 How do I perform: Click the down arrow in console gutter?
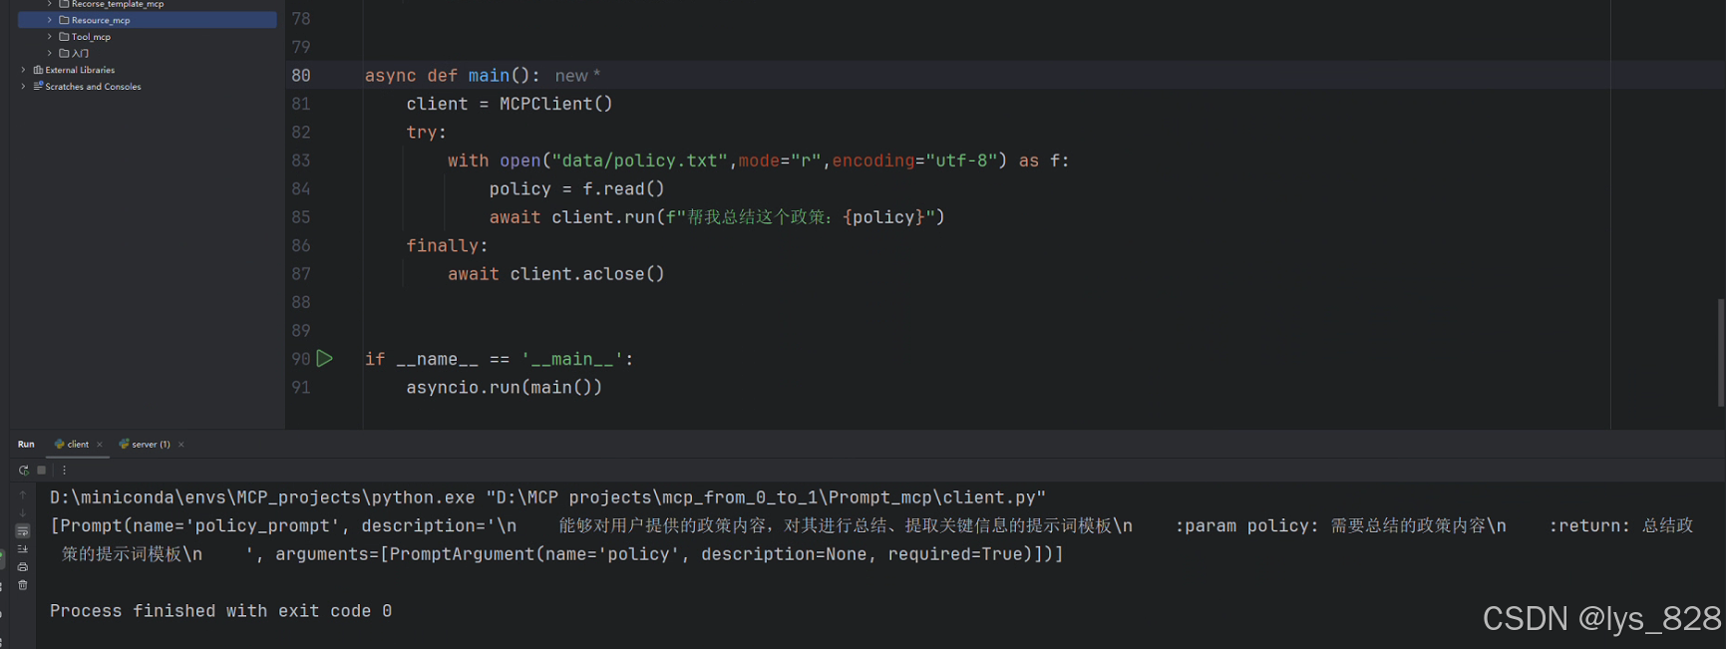point(23,513)
